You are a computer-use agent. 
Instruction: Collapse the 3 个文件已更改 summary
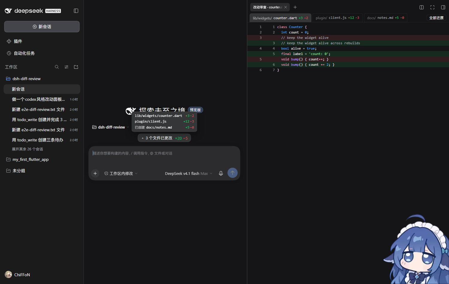[x=164, y=138]
